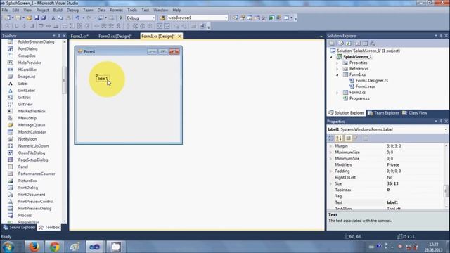Open the Debug configuration dropdown
This screenshot has width=450, height=253.
153,18
